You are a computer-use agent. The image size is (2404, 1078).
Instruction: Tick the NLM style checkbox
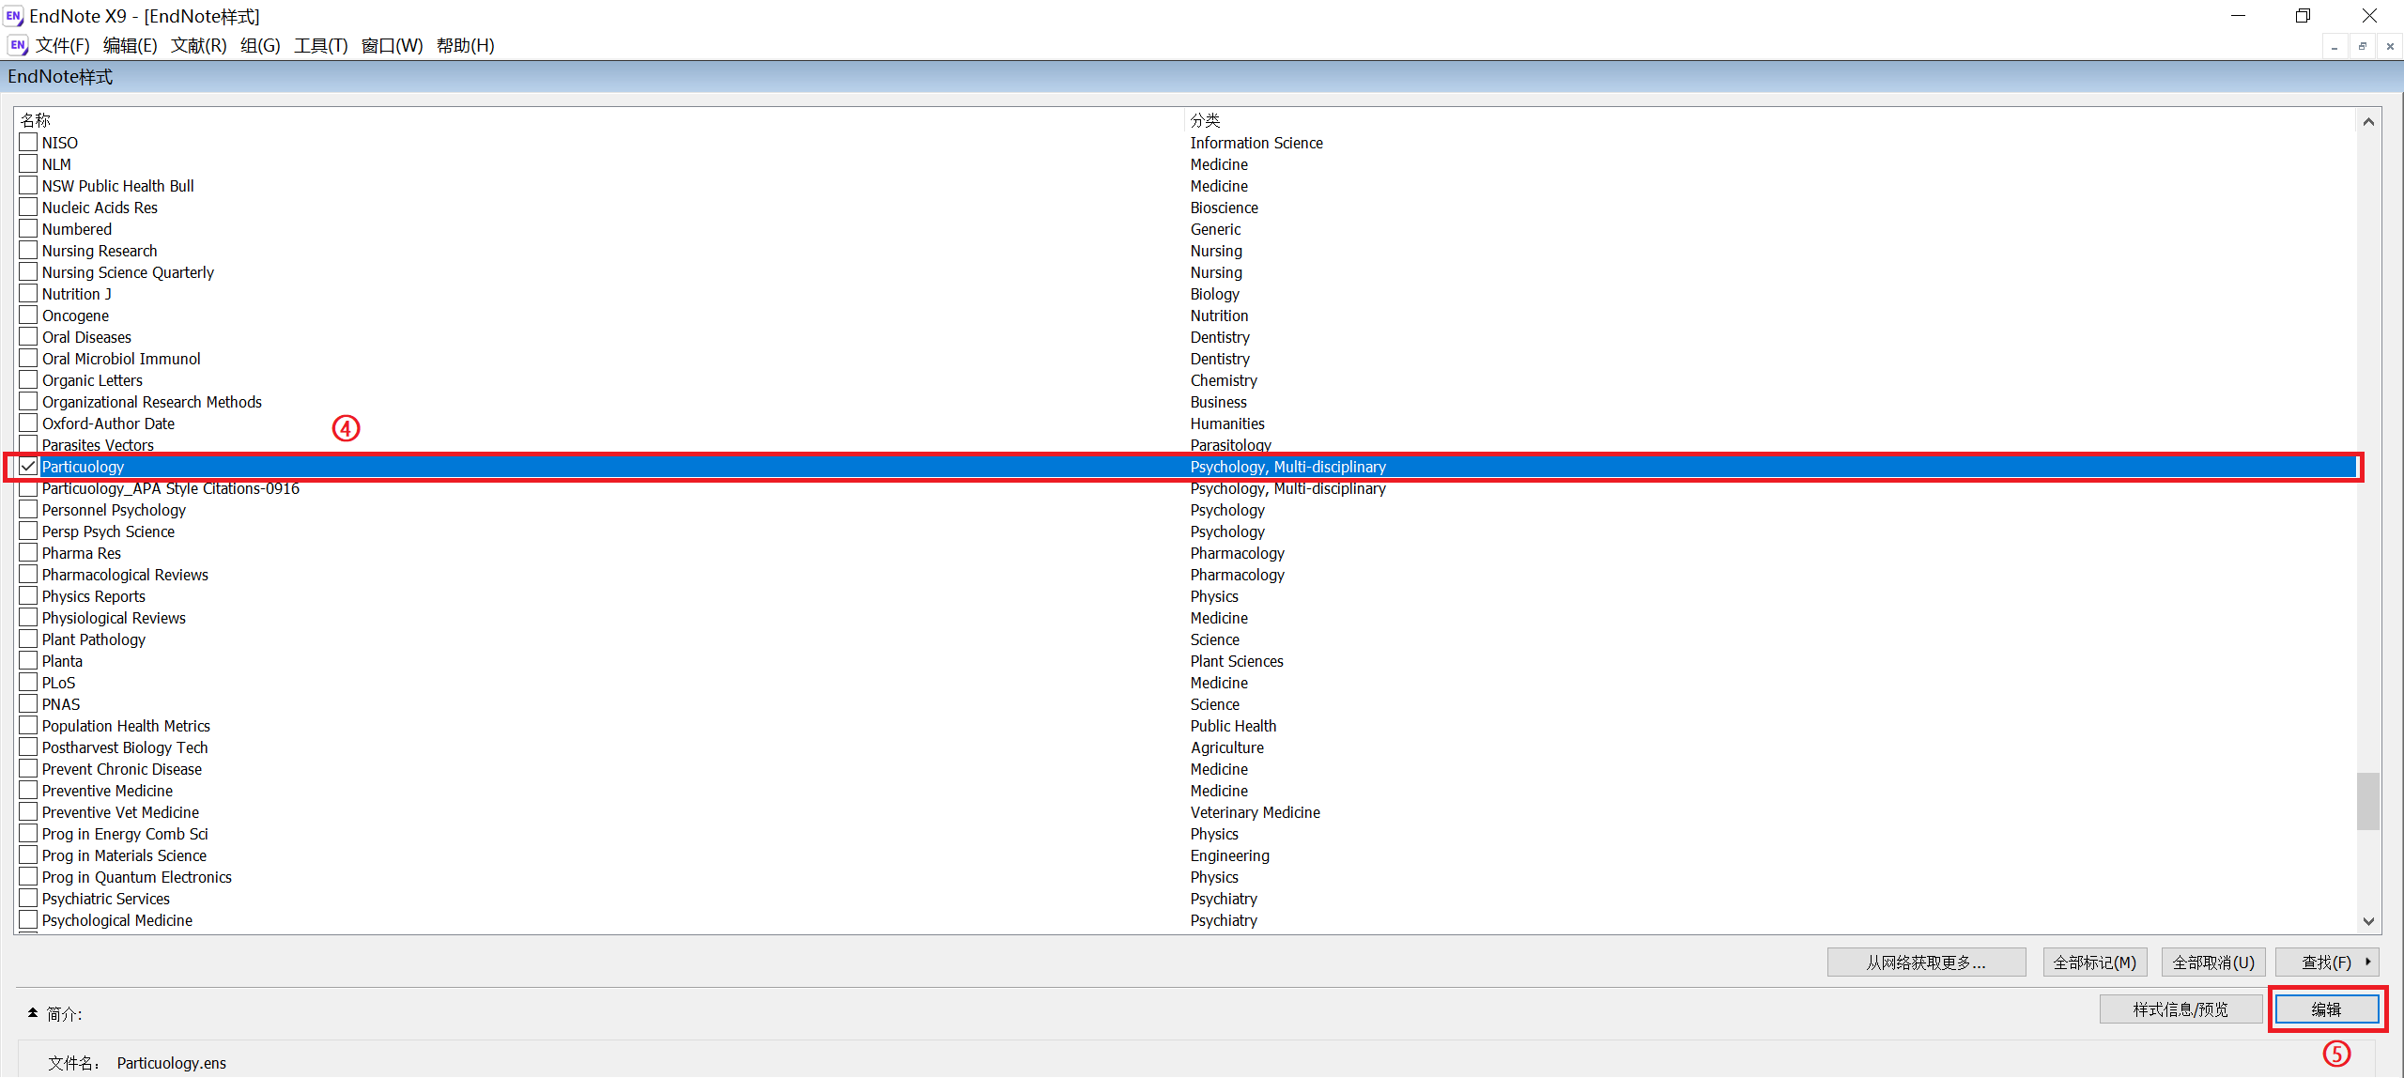pyautogui.click(x=28, y=163)
